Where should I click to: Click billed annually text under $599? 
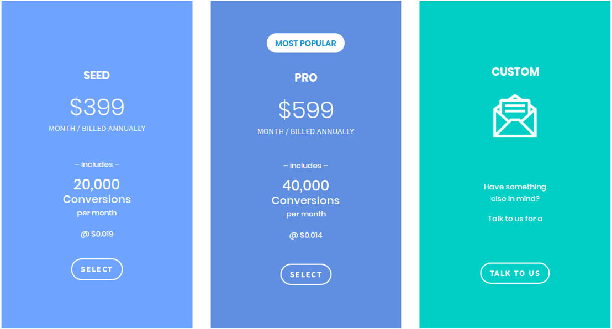click(x=306, y=131)
